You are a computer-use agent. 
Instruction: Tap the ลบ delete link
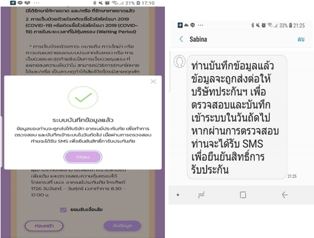301,39
